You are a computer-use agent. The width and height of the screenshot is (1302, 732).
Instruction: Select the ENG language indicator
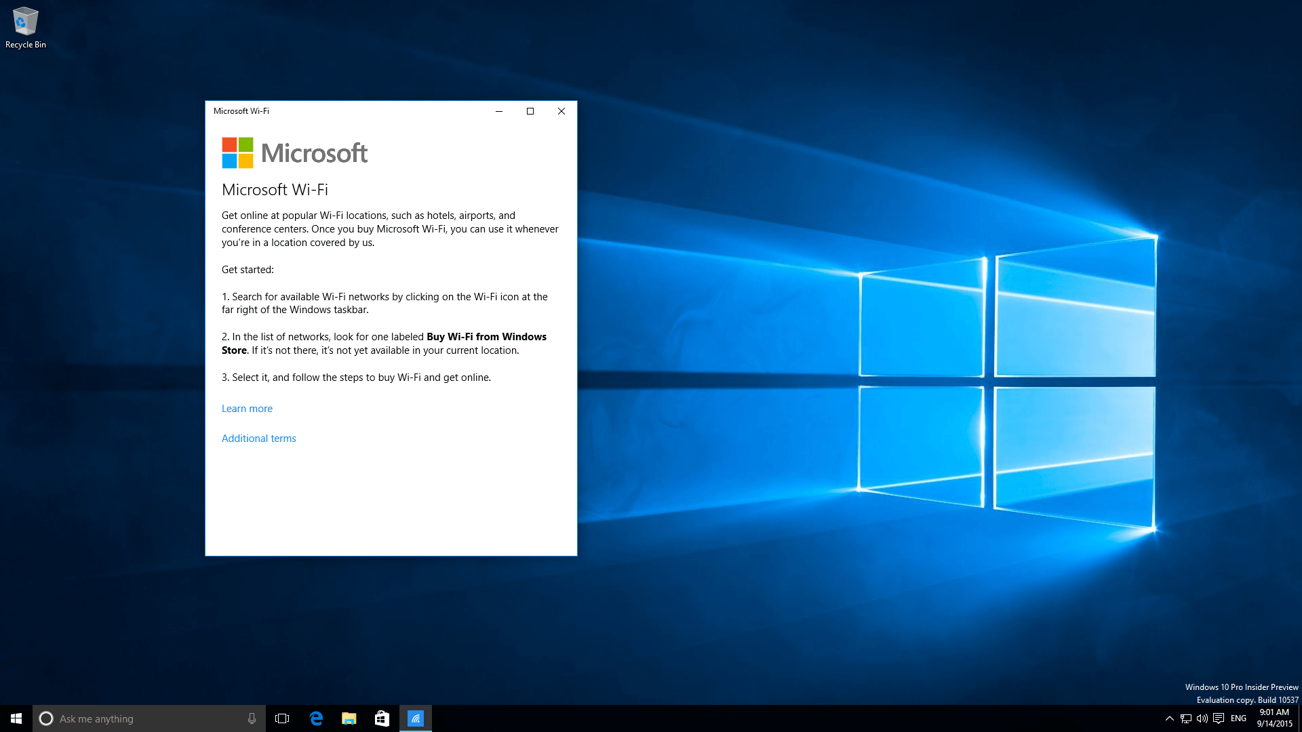coord(1238,718)
